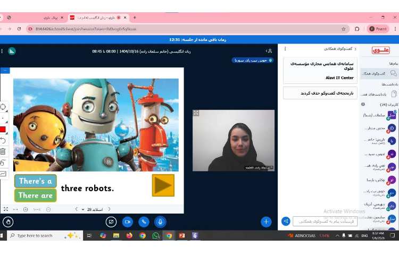Collapse the public chat panel chevron
399x255 pixels.
point(355,49)
